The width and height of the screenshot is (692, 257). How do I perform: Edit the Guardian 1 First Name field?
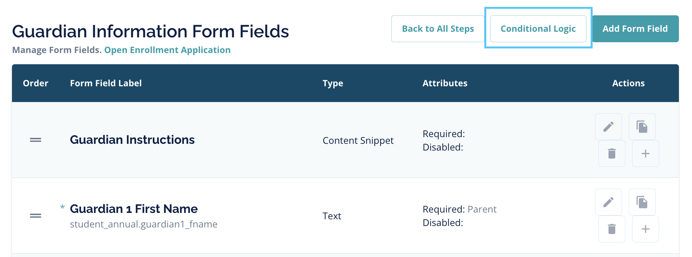[x=608, y=202]
